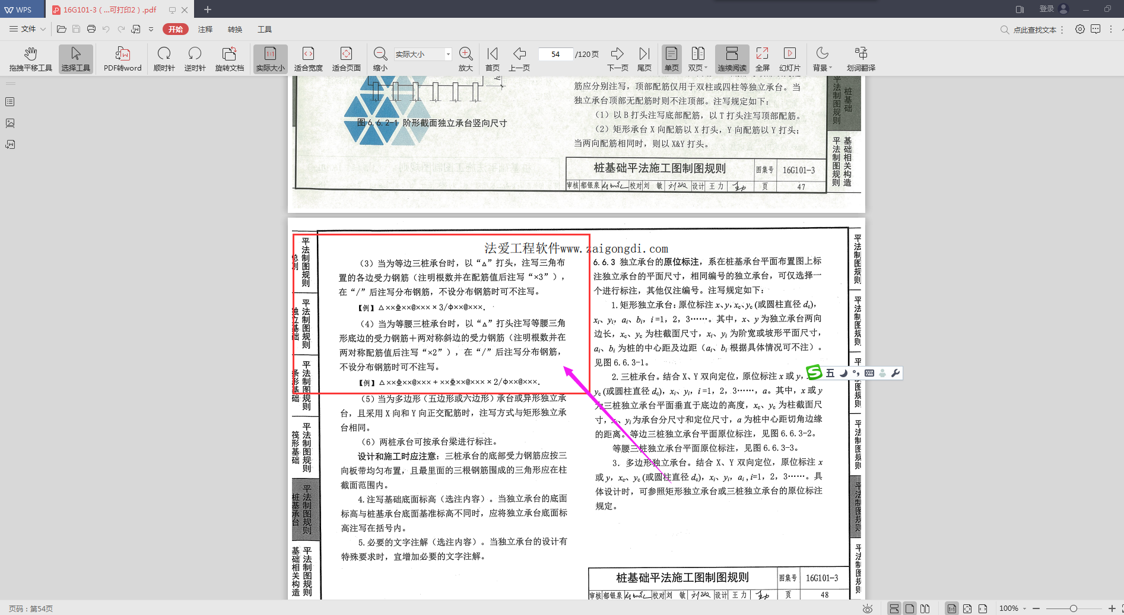Fit page icon in status bar

(967, 608)
